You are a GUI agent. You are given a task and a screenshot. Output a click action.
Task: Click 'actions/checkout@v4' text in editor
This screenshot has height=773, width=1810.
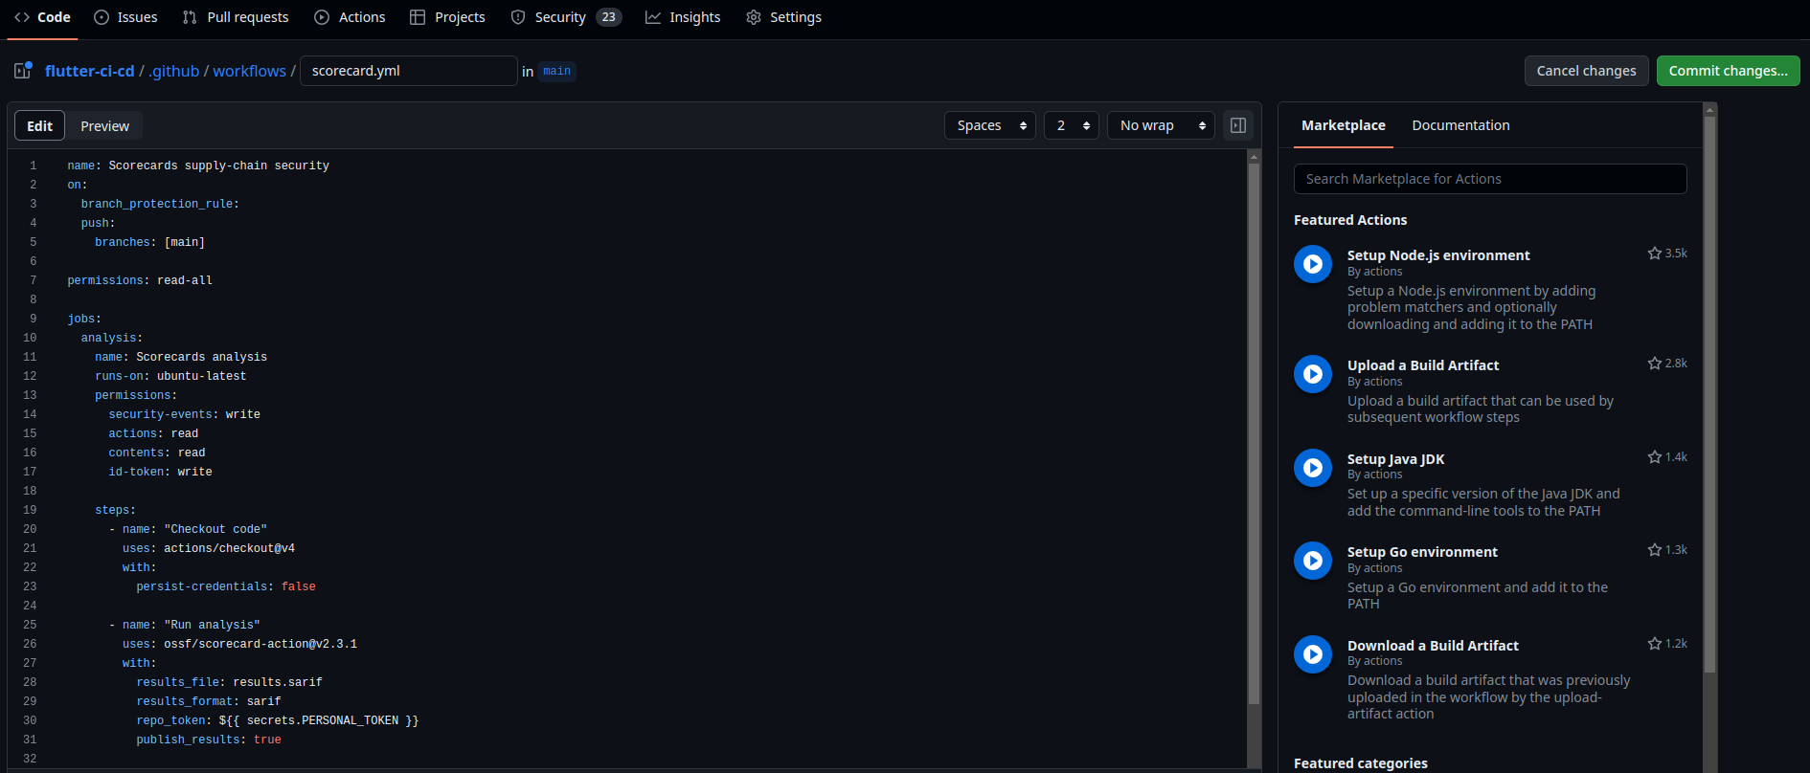[229, 548]
